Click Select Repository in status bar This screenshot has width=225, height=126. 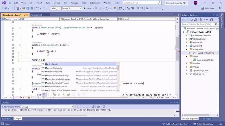[205, 124]
